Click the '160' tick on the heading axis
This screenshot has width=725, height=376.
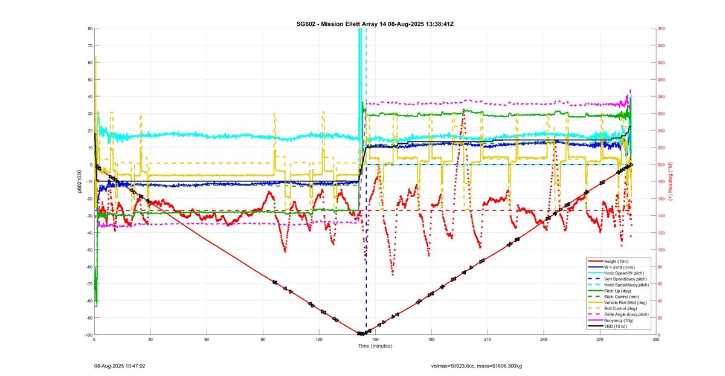[x=661, y=199]
